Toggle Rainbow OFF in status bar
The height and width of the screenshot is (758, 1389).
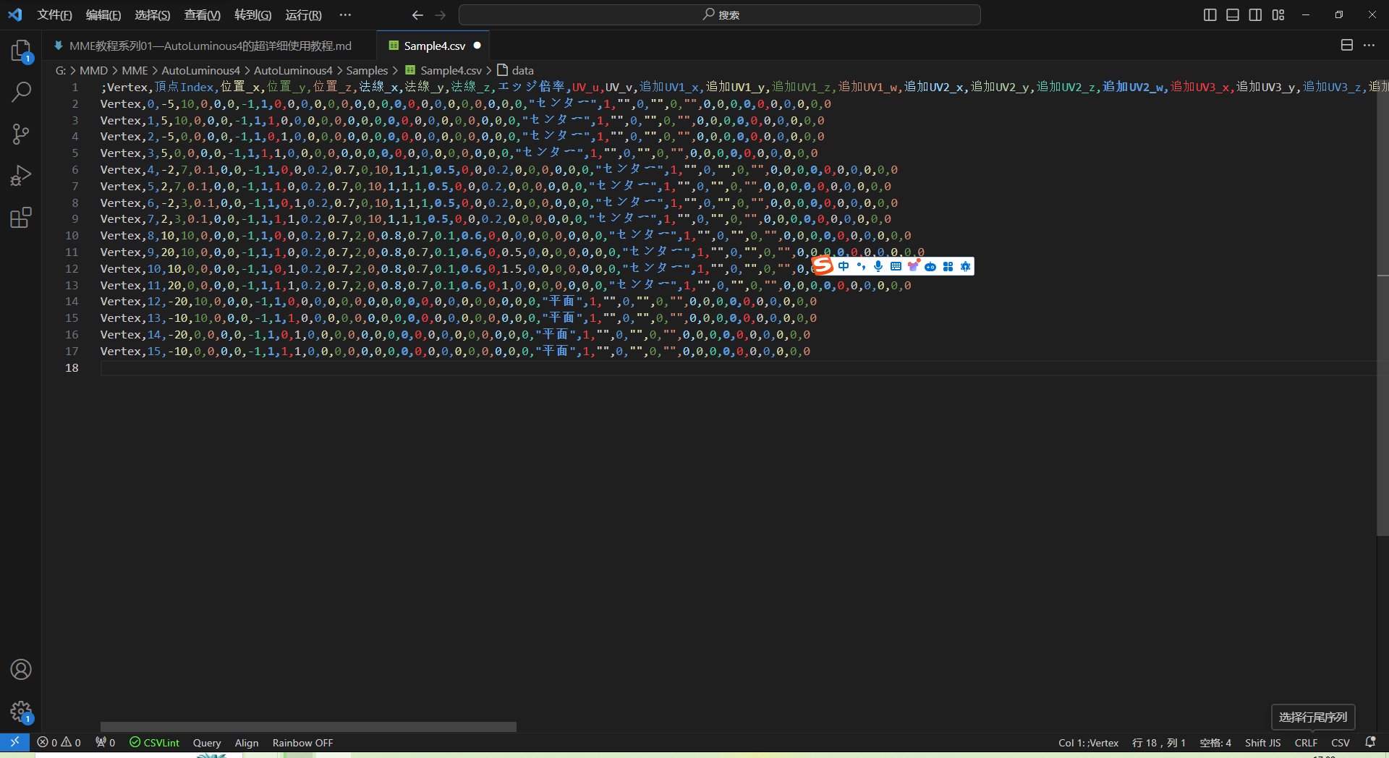[x=302, y=742]
